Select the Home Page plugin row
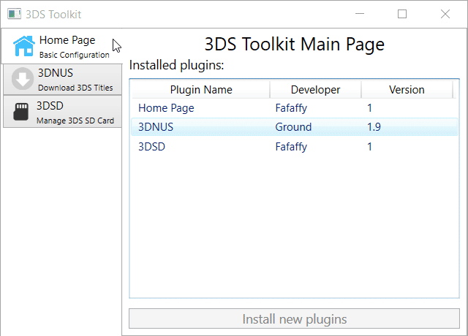This screenshot has width=468, height=336. (294, 108)
